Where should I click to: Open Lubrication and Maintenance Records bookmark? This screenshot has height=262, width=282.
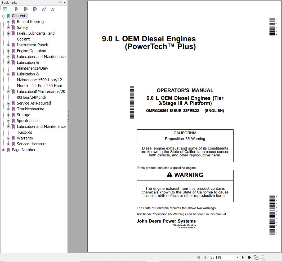point(41,129)
